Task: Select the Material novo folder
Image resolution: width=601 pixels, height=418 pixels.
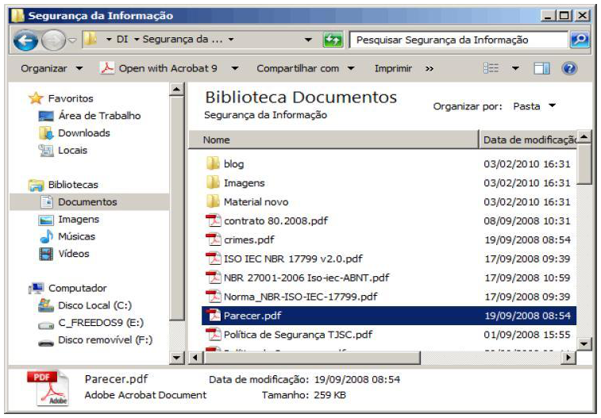Action: click(247, 201)
